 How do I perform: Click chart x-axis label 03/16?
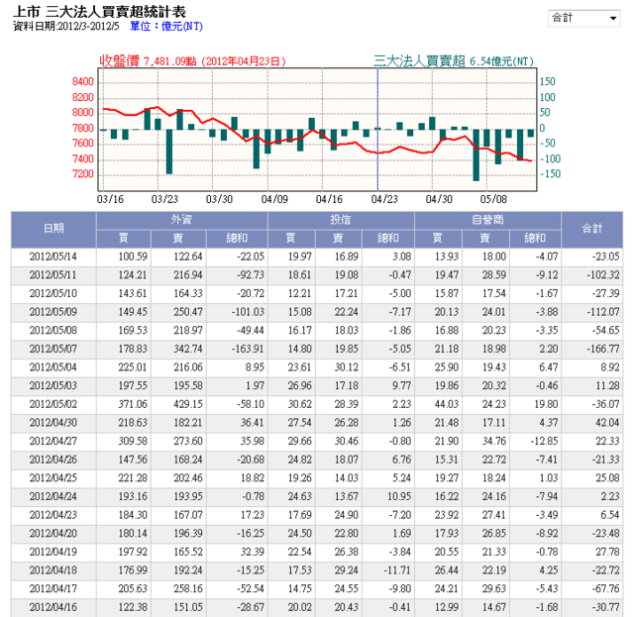pyautogui.click(x=110, y=199)
